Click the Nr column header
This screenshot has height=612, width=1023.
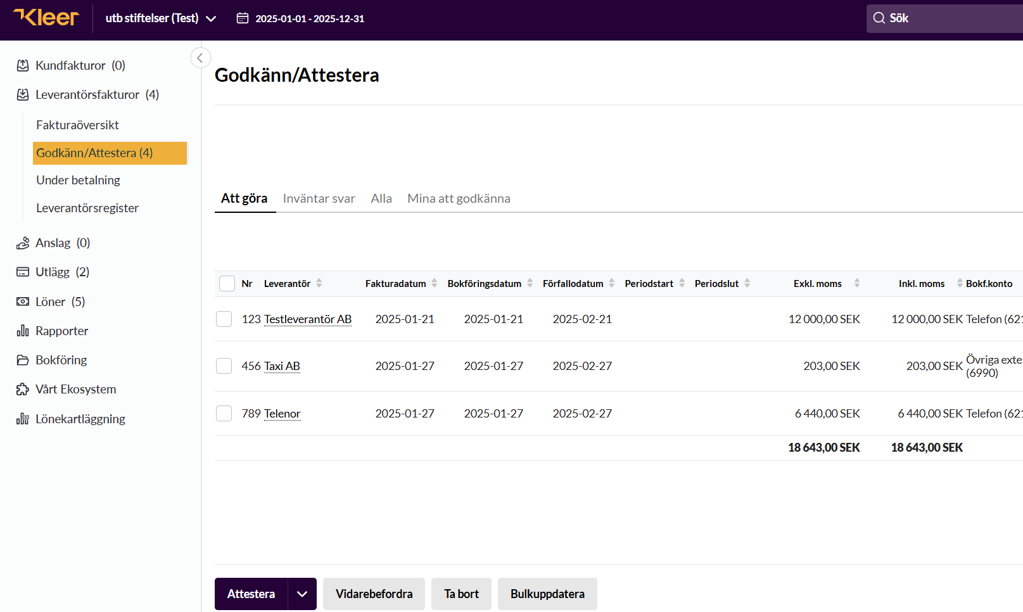point(247,283)
